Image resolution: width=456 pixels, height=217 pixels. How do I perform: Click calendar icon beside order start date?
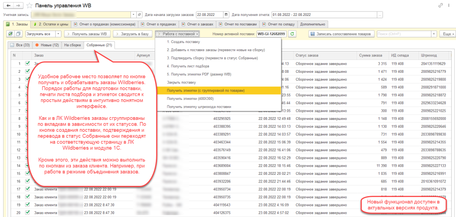(x=227, y=14)
